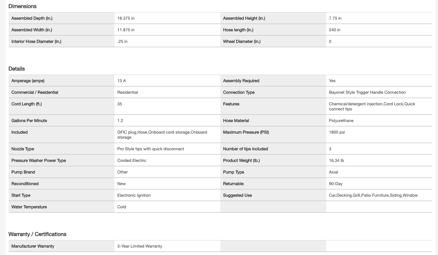Select the Hose length value 240 in

pos(335,30)
